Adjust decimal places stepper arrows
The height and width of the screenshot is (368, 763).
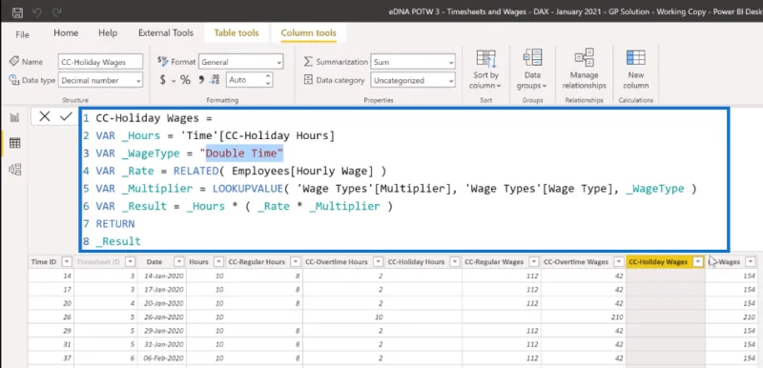tap(268, 80)
